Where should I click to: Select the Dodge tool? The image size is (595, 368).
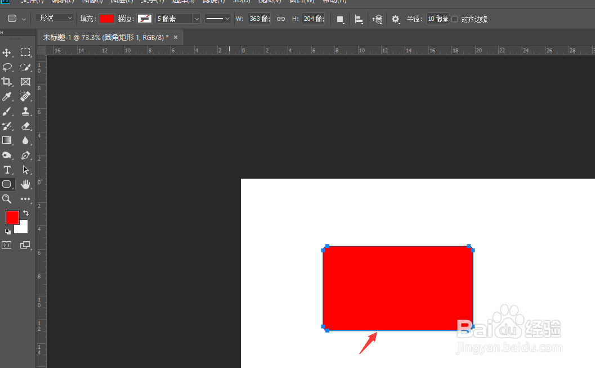pyautogui.click(x=7, y=156)
